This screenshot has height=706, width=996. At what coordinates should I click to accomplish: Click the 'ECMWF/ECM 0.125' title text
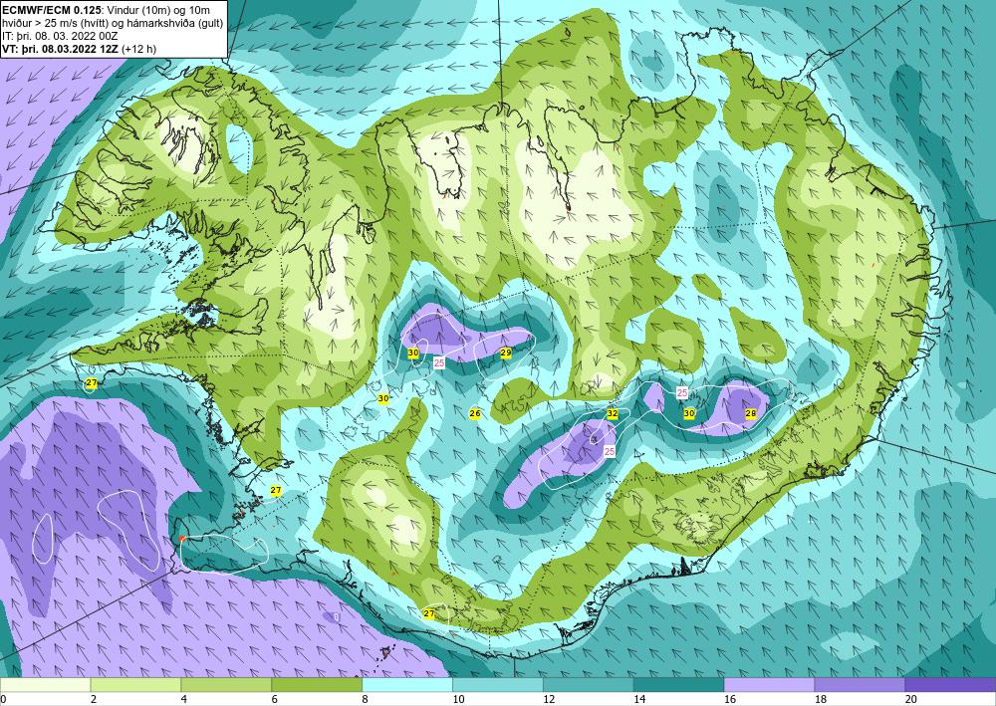(x=52, y=9)
